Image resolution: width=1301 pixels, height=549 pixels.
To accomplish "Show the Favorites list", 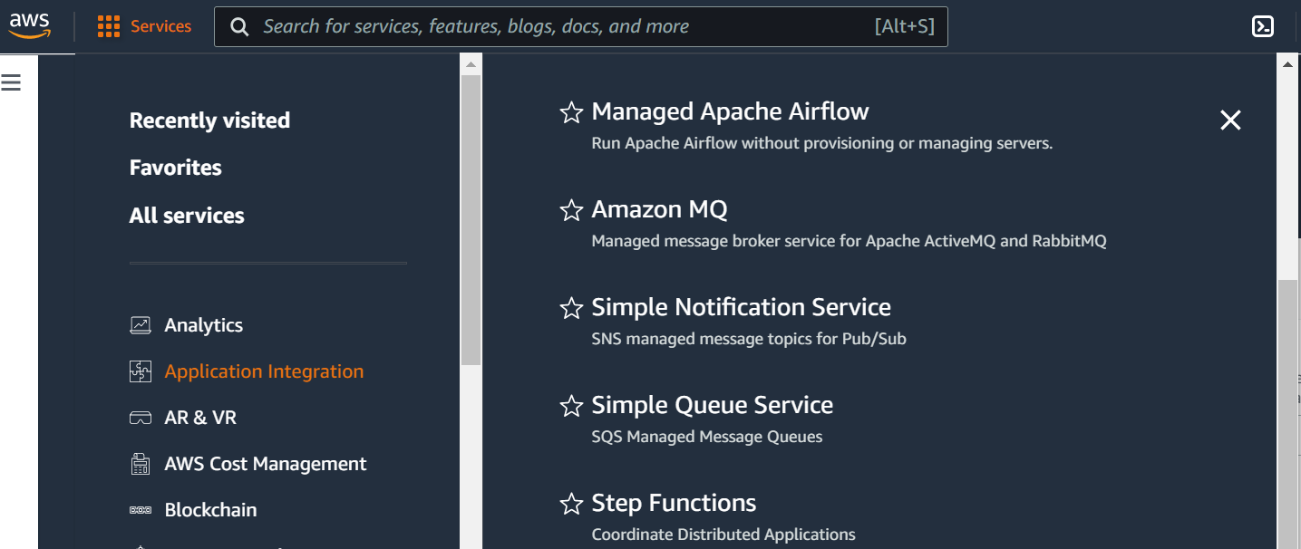I will 176,168.
